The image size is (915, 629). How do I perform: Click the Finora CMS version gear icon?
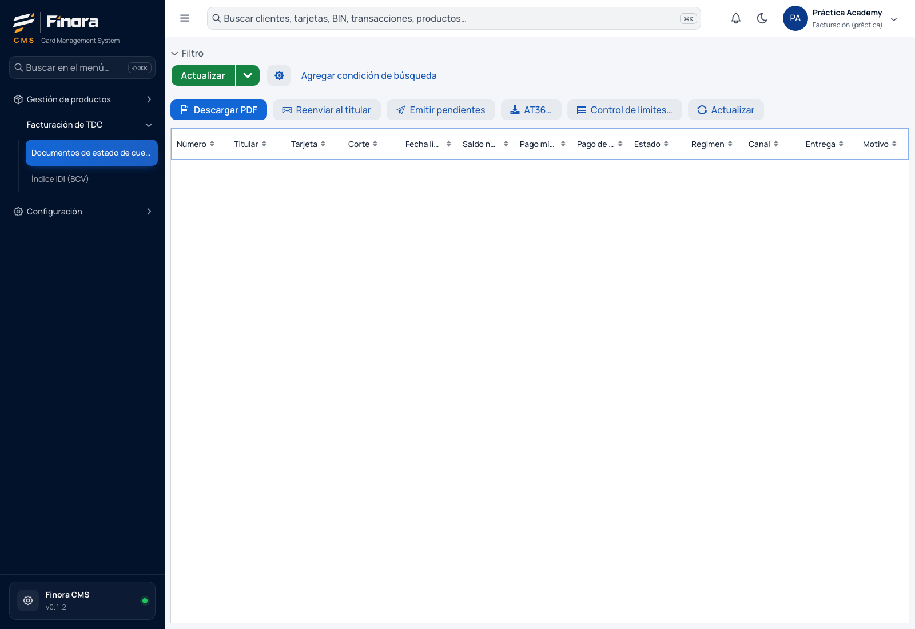28,600
